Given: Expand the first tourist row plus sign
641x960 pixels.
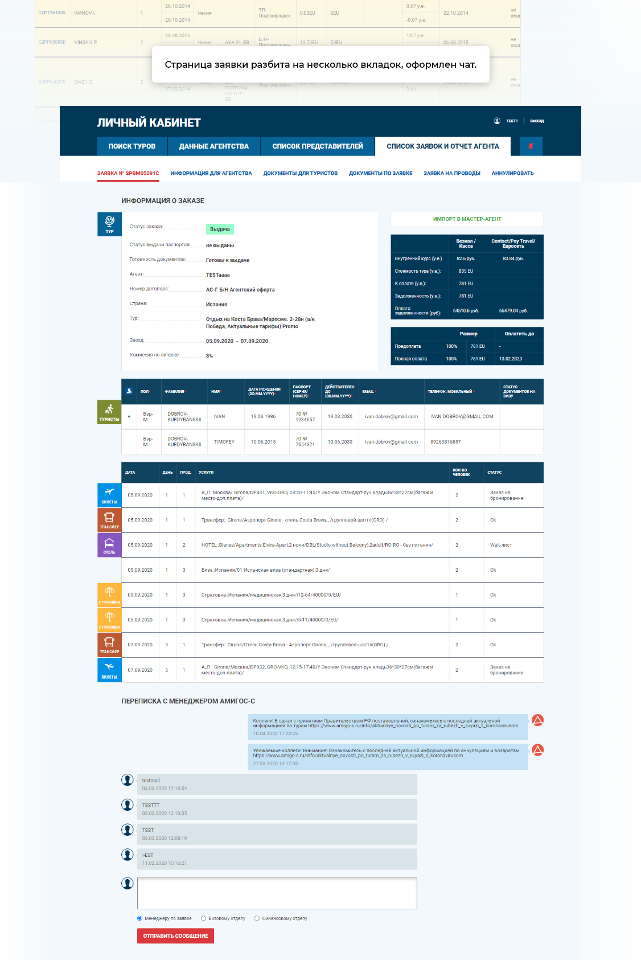Looking at the screenshot, I should [129, 417].
